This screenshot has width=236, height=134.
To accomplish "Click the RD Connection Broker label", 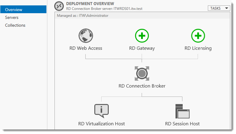I will (142, 86).
